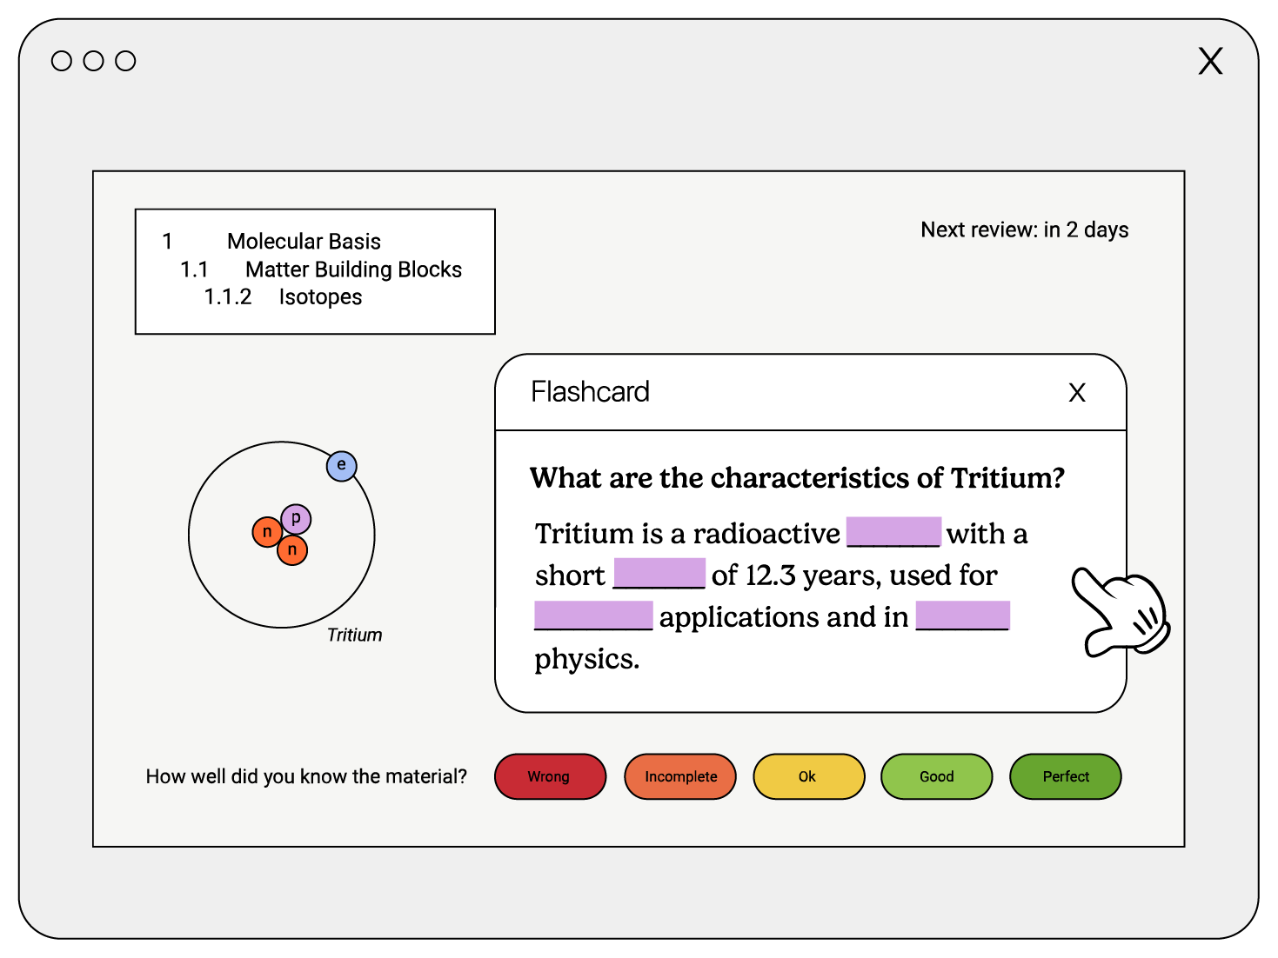Click the first window control circle
Image resolution: width=1278 pixels, height=958 pixels.
coord(62,61)
